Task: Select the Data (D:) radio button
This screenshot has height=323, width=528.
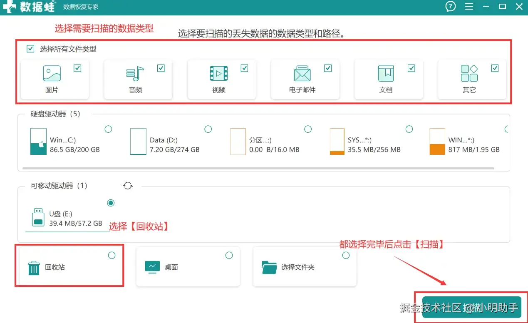Action: [208, 129]
